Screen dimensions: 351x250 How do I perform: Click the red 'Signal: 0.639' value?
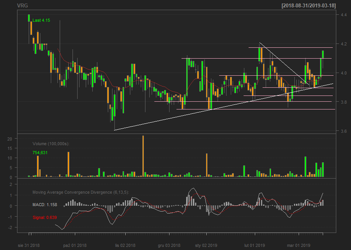pos(45,217)
